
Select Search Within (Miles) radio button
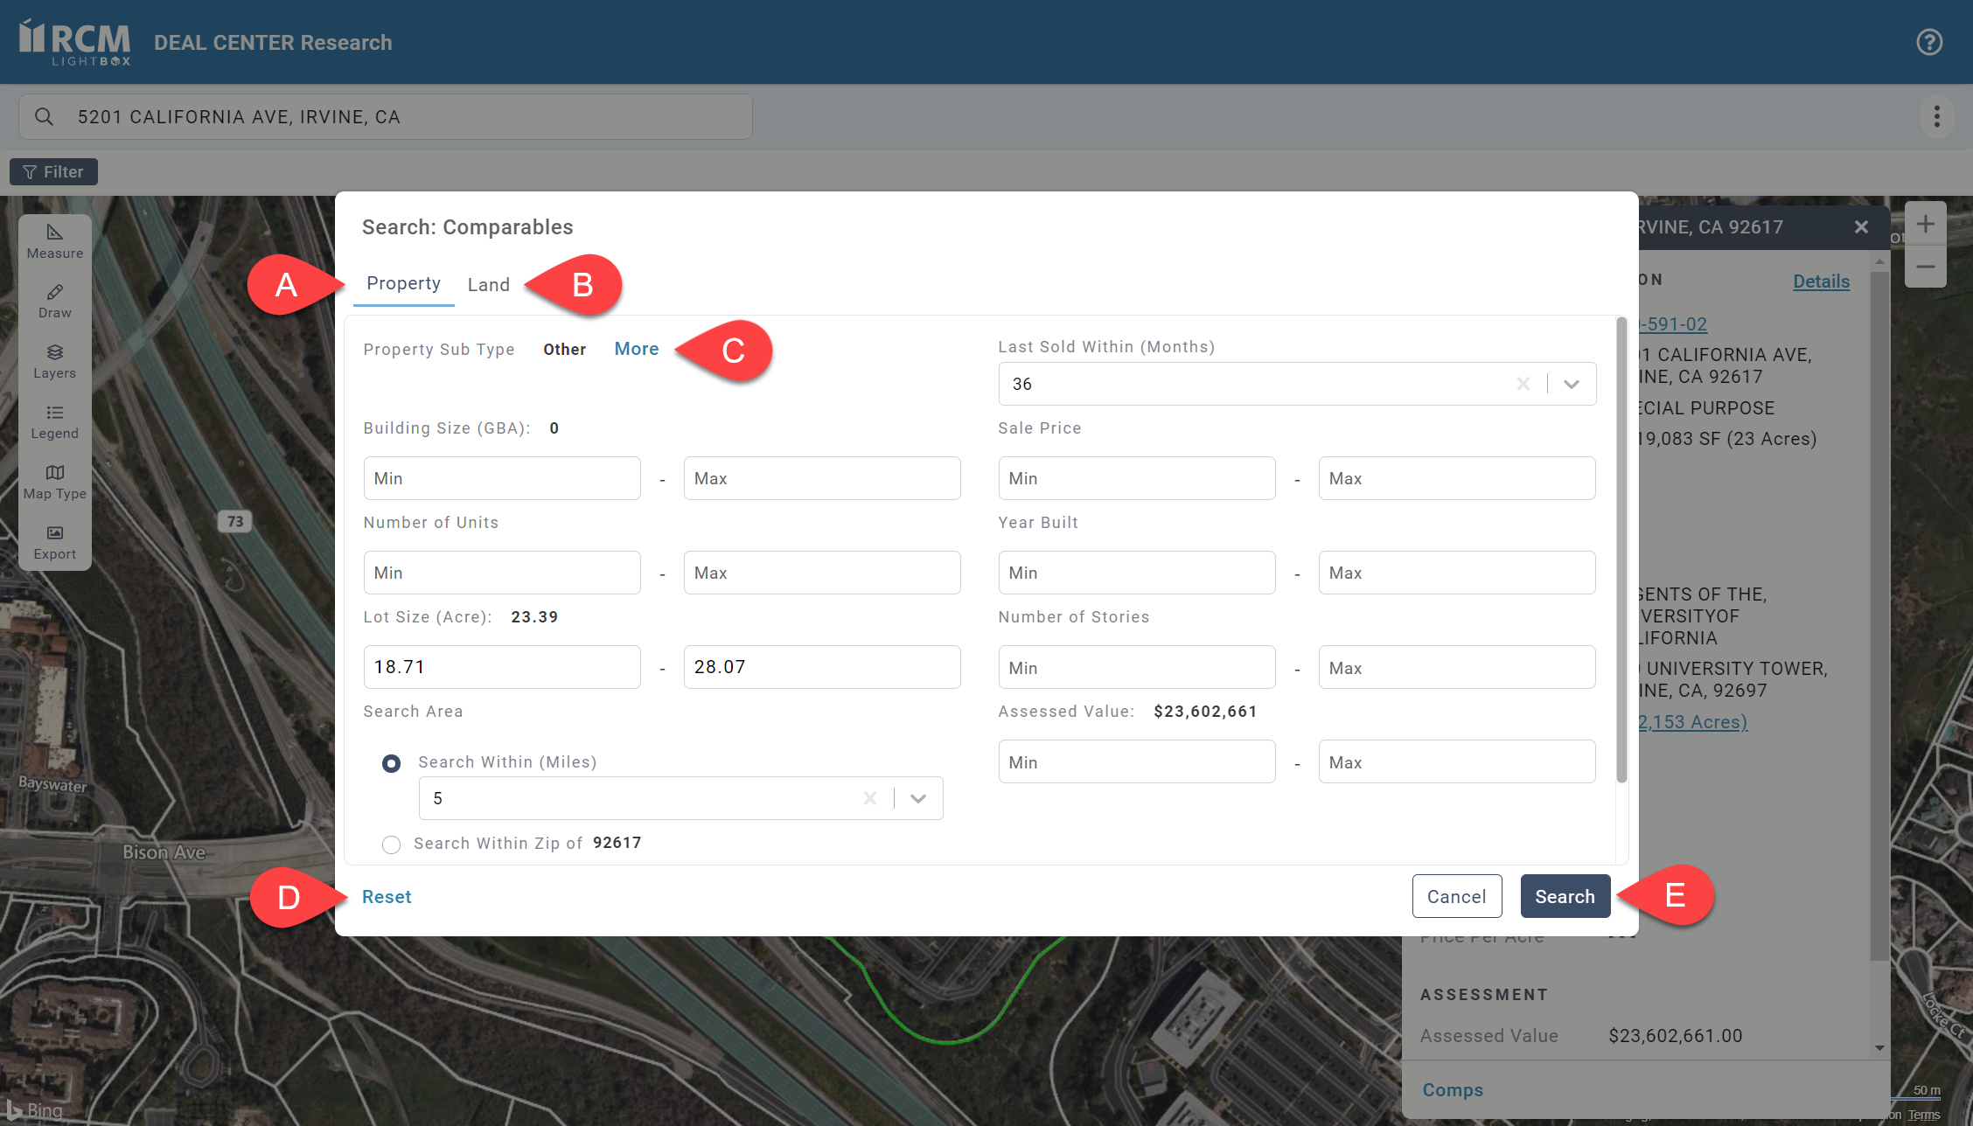(391, 763)
